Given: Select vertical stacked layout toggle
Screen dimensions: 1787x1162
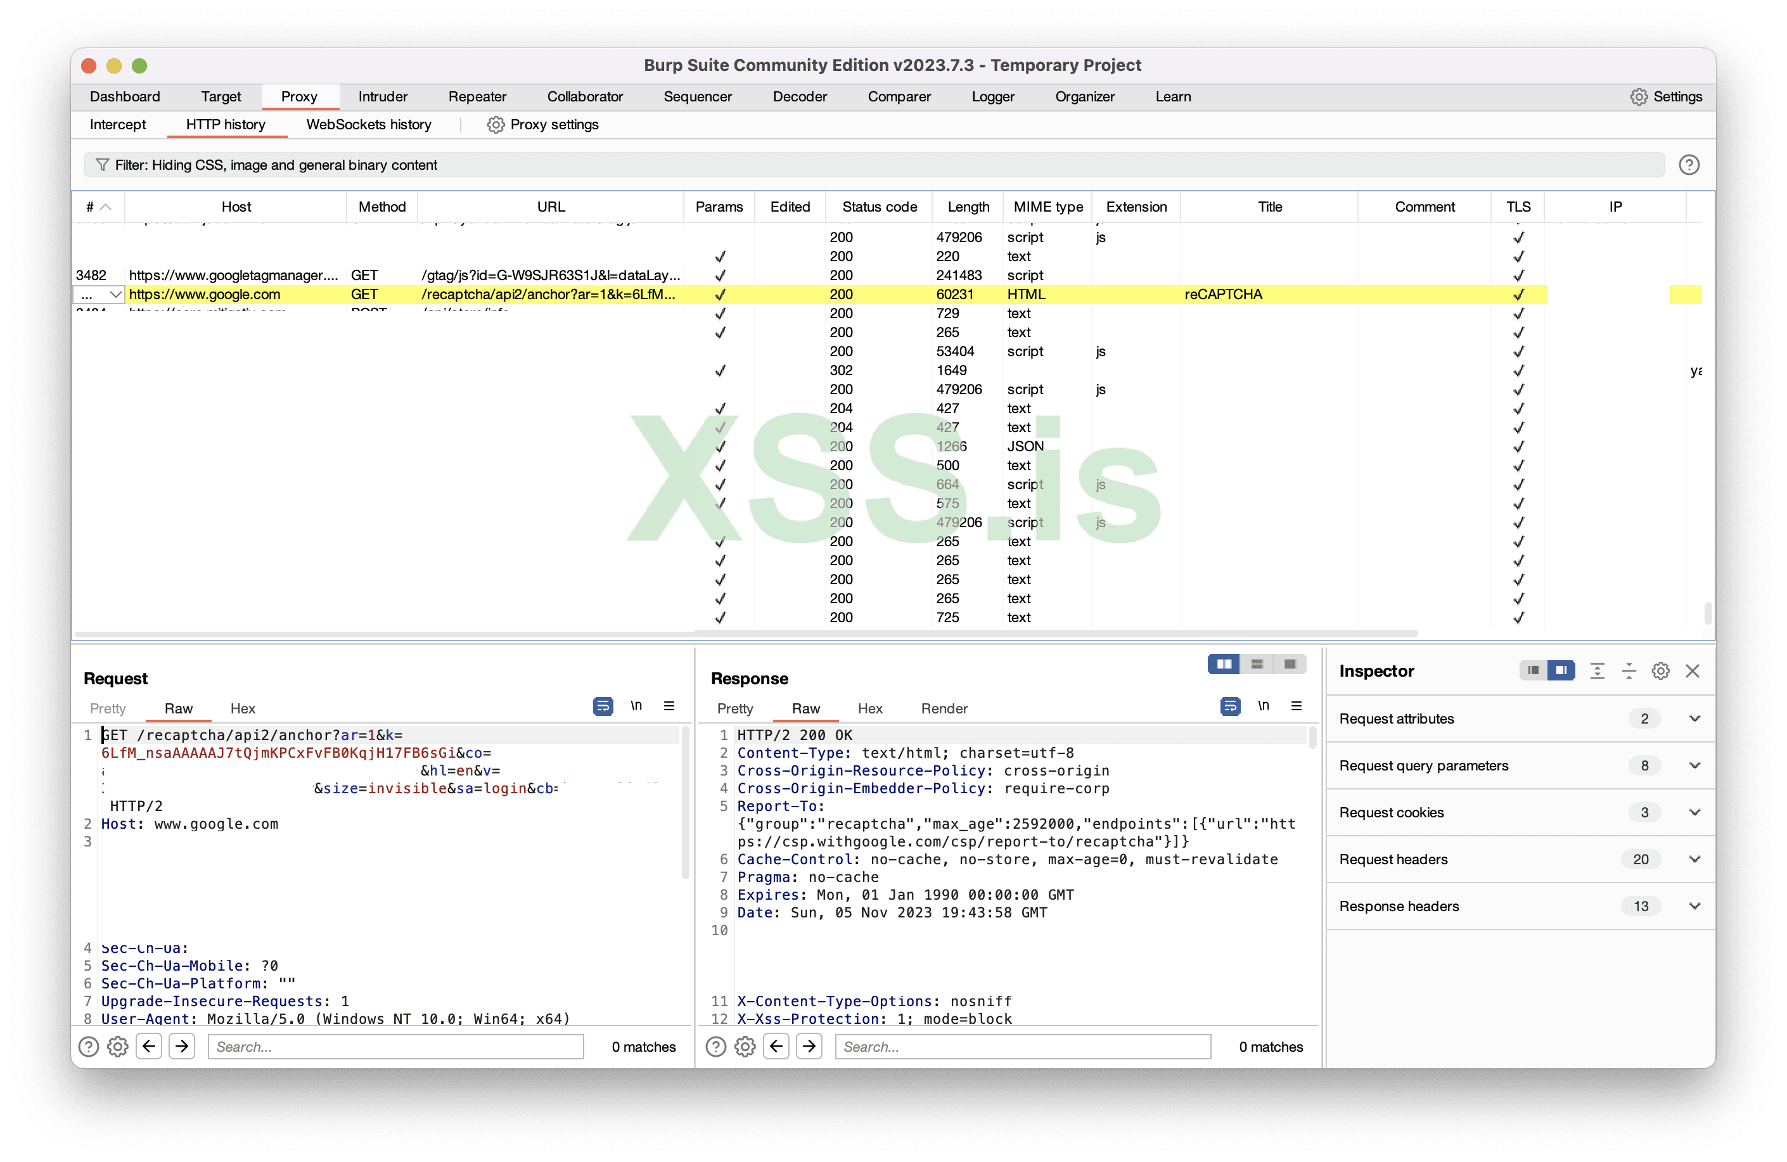Looking at the screenshot, I should [x=1257, y=665].
